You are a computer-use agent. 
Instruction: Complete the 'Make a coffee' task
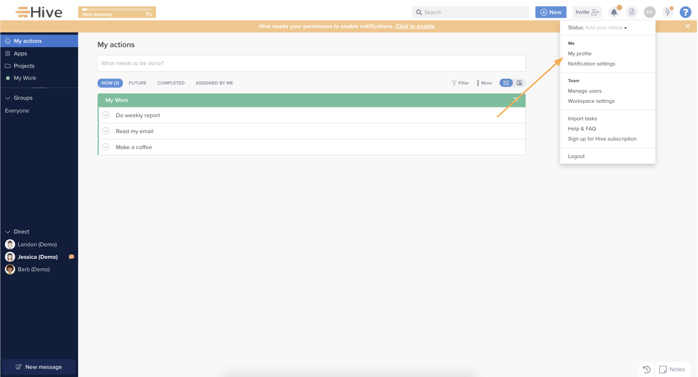[106, 147]
